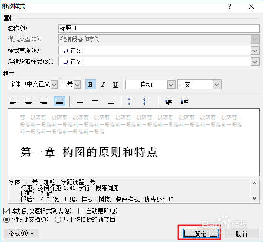Click 取消 to cancel changes
263x242 pixels.
tap(241, 234)
